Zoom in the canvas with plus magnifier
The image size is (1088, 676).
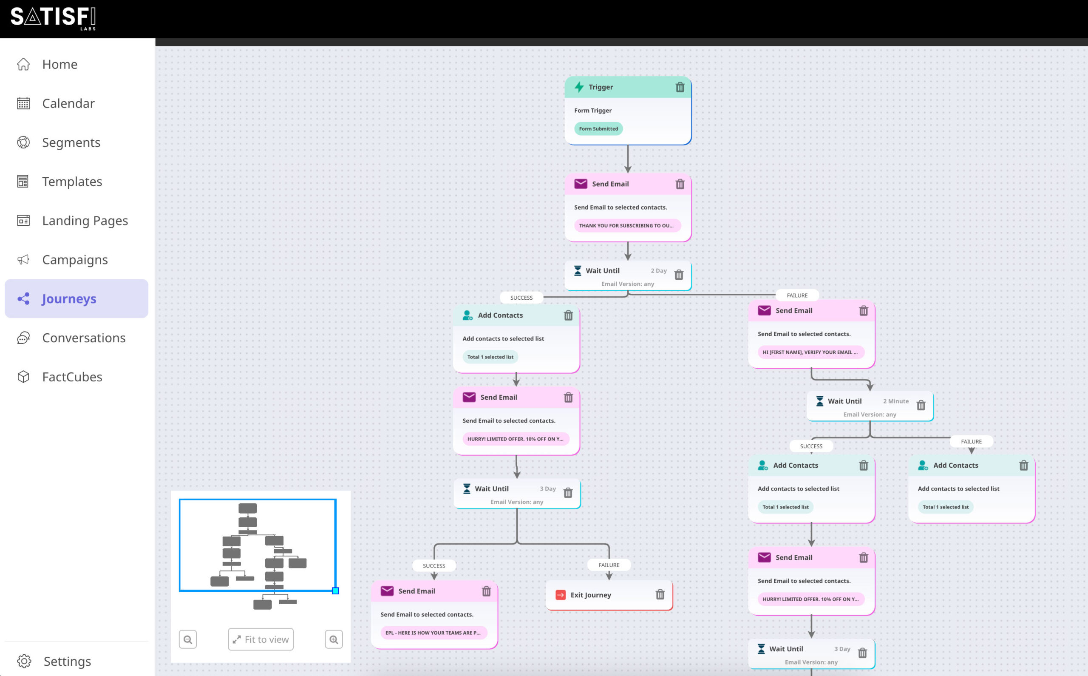coord(334,639)
